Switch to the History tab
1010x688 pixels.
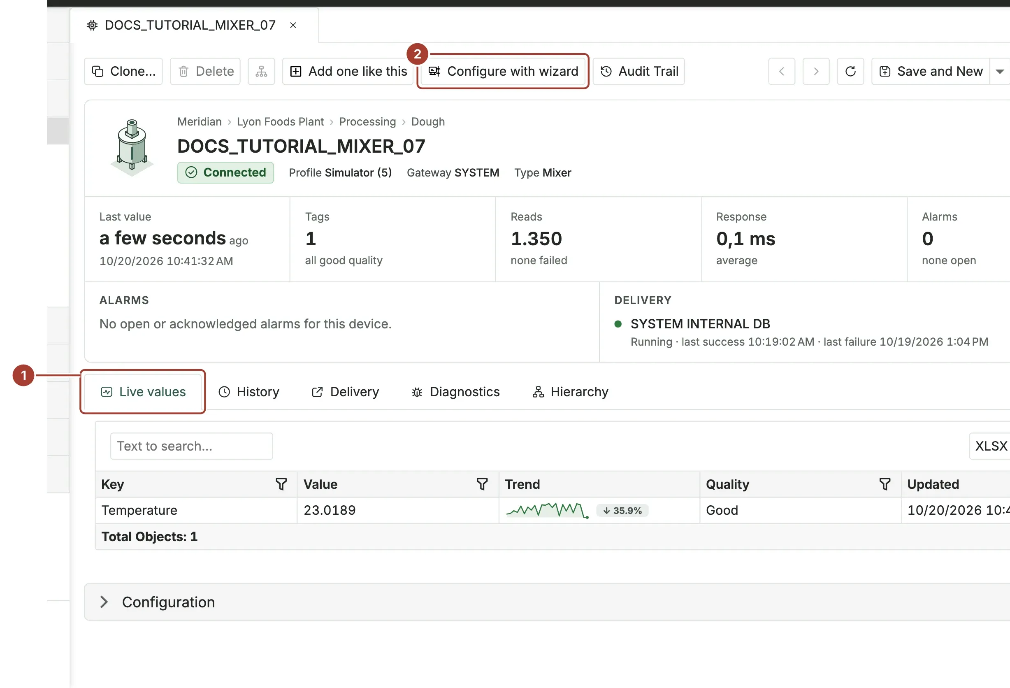click(x=248, y=392)
